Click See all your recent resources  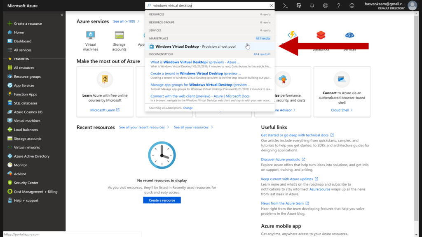click(144, 127)
